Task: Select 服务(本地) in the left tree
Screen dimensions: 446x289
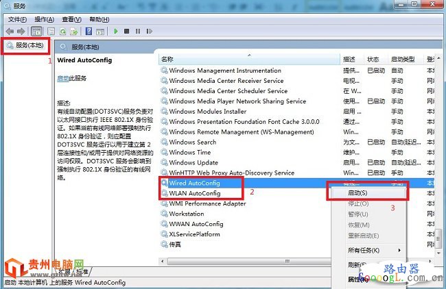Action: [x=29, y=46]
